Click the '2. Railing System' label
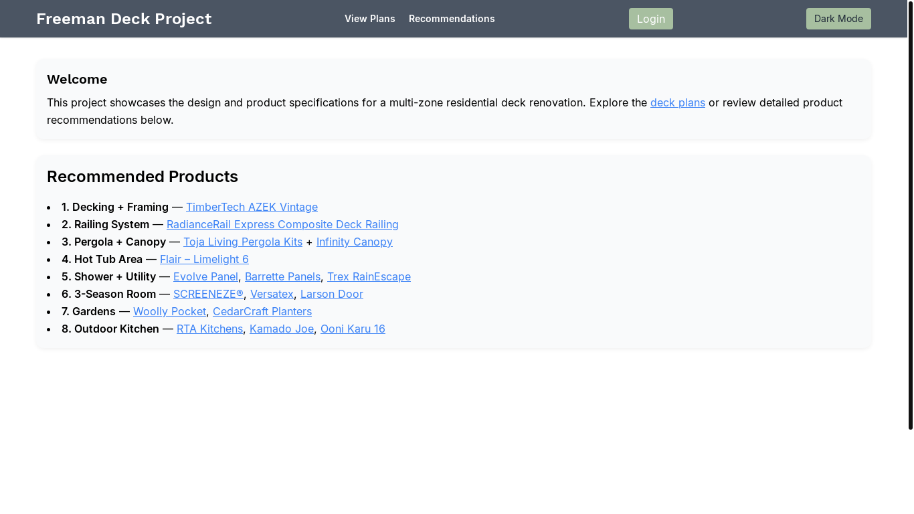This screenshot has width=914, height=514. (x=106, y=224)
